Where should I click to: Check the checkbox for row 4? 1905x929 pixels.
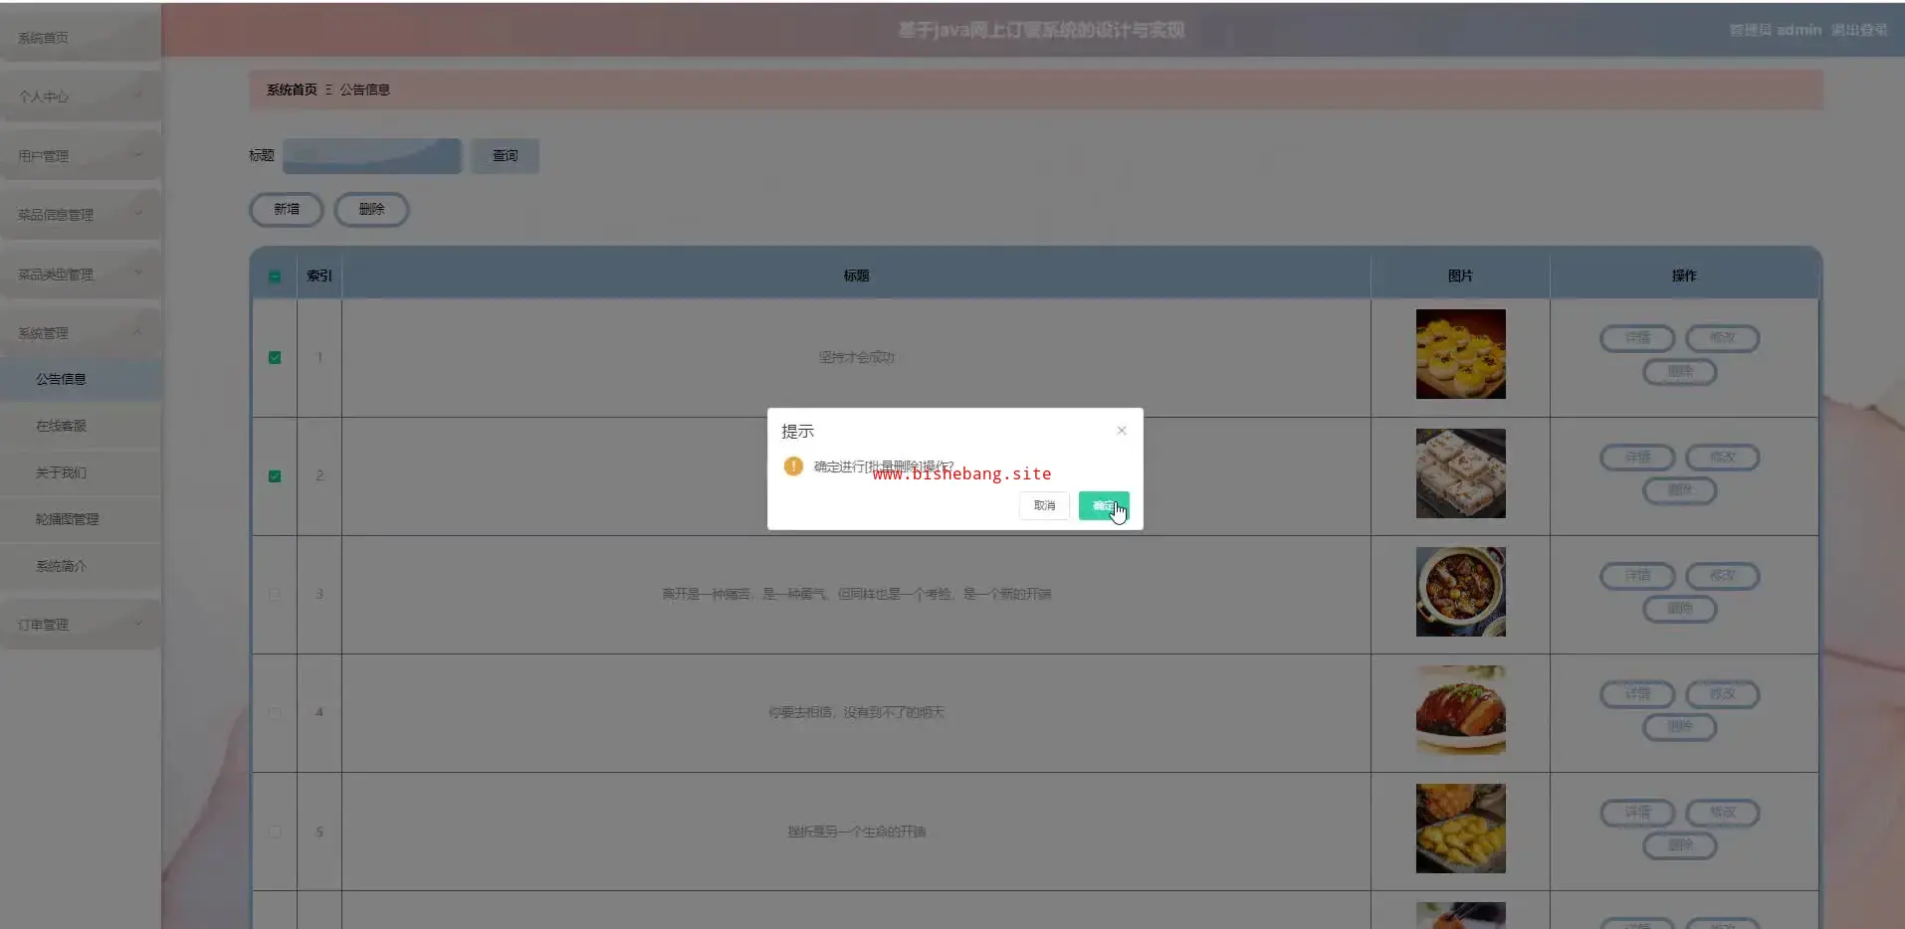pos(275,712)
